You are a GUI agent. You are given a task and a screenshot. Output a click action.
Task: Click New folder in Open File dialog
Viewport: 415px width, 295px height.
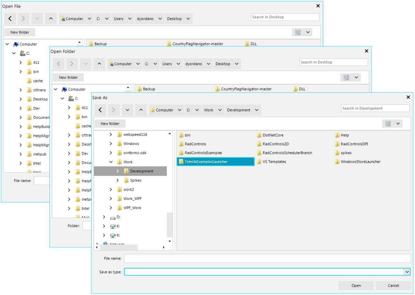(20, 32)
